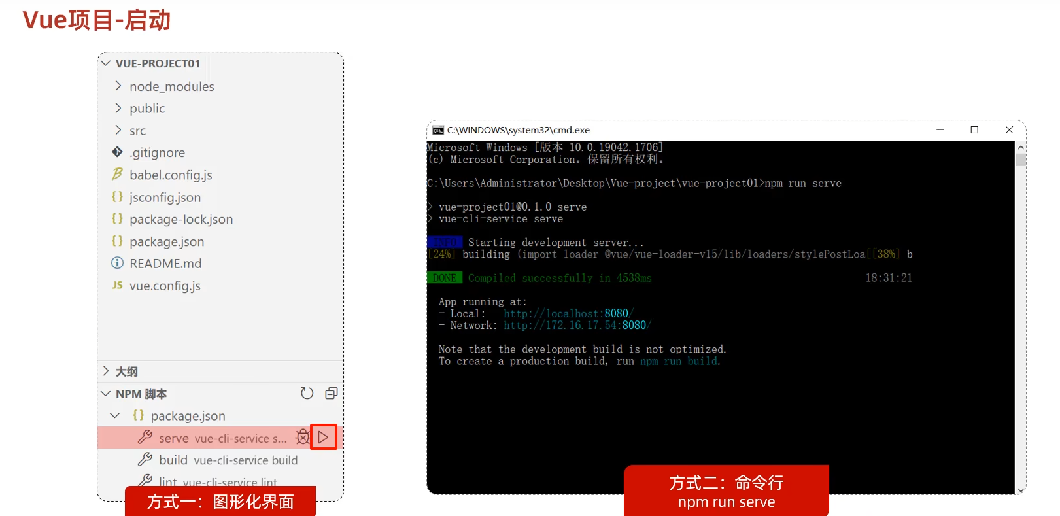Screen dimensions: 1060x516
Task: Open package.json in file explorer
Action: point(167,241)
